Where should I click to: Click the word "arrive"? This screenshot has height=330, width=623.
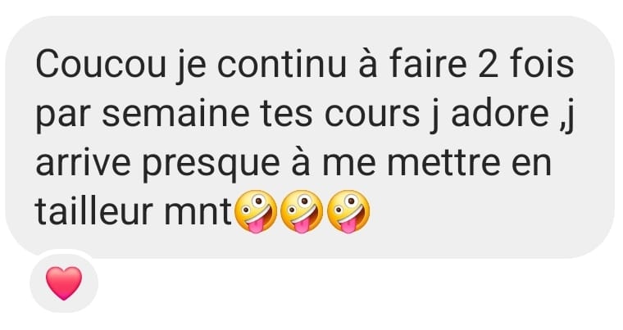click(83, 162)
